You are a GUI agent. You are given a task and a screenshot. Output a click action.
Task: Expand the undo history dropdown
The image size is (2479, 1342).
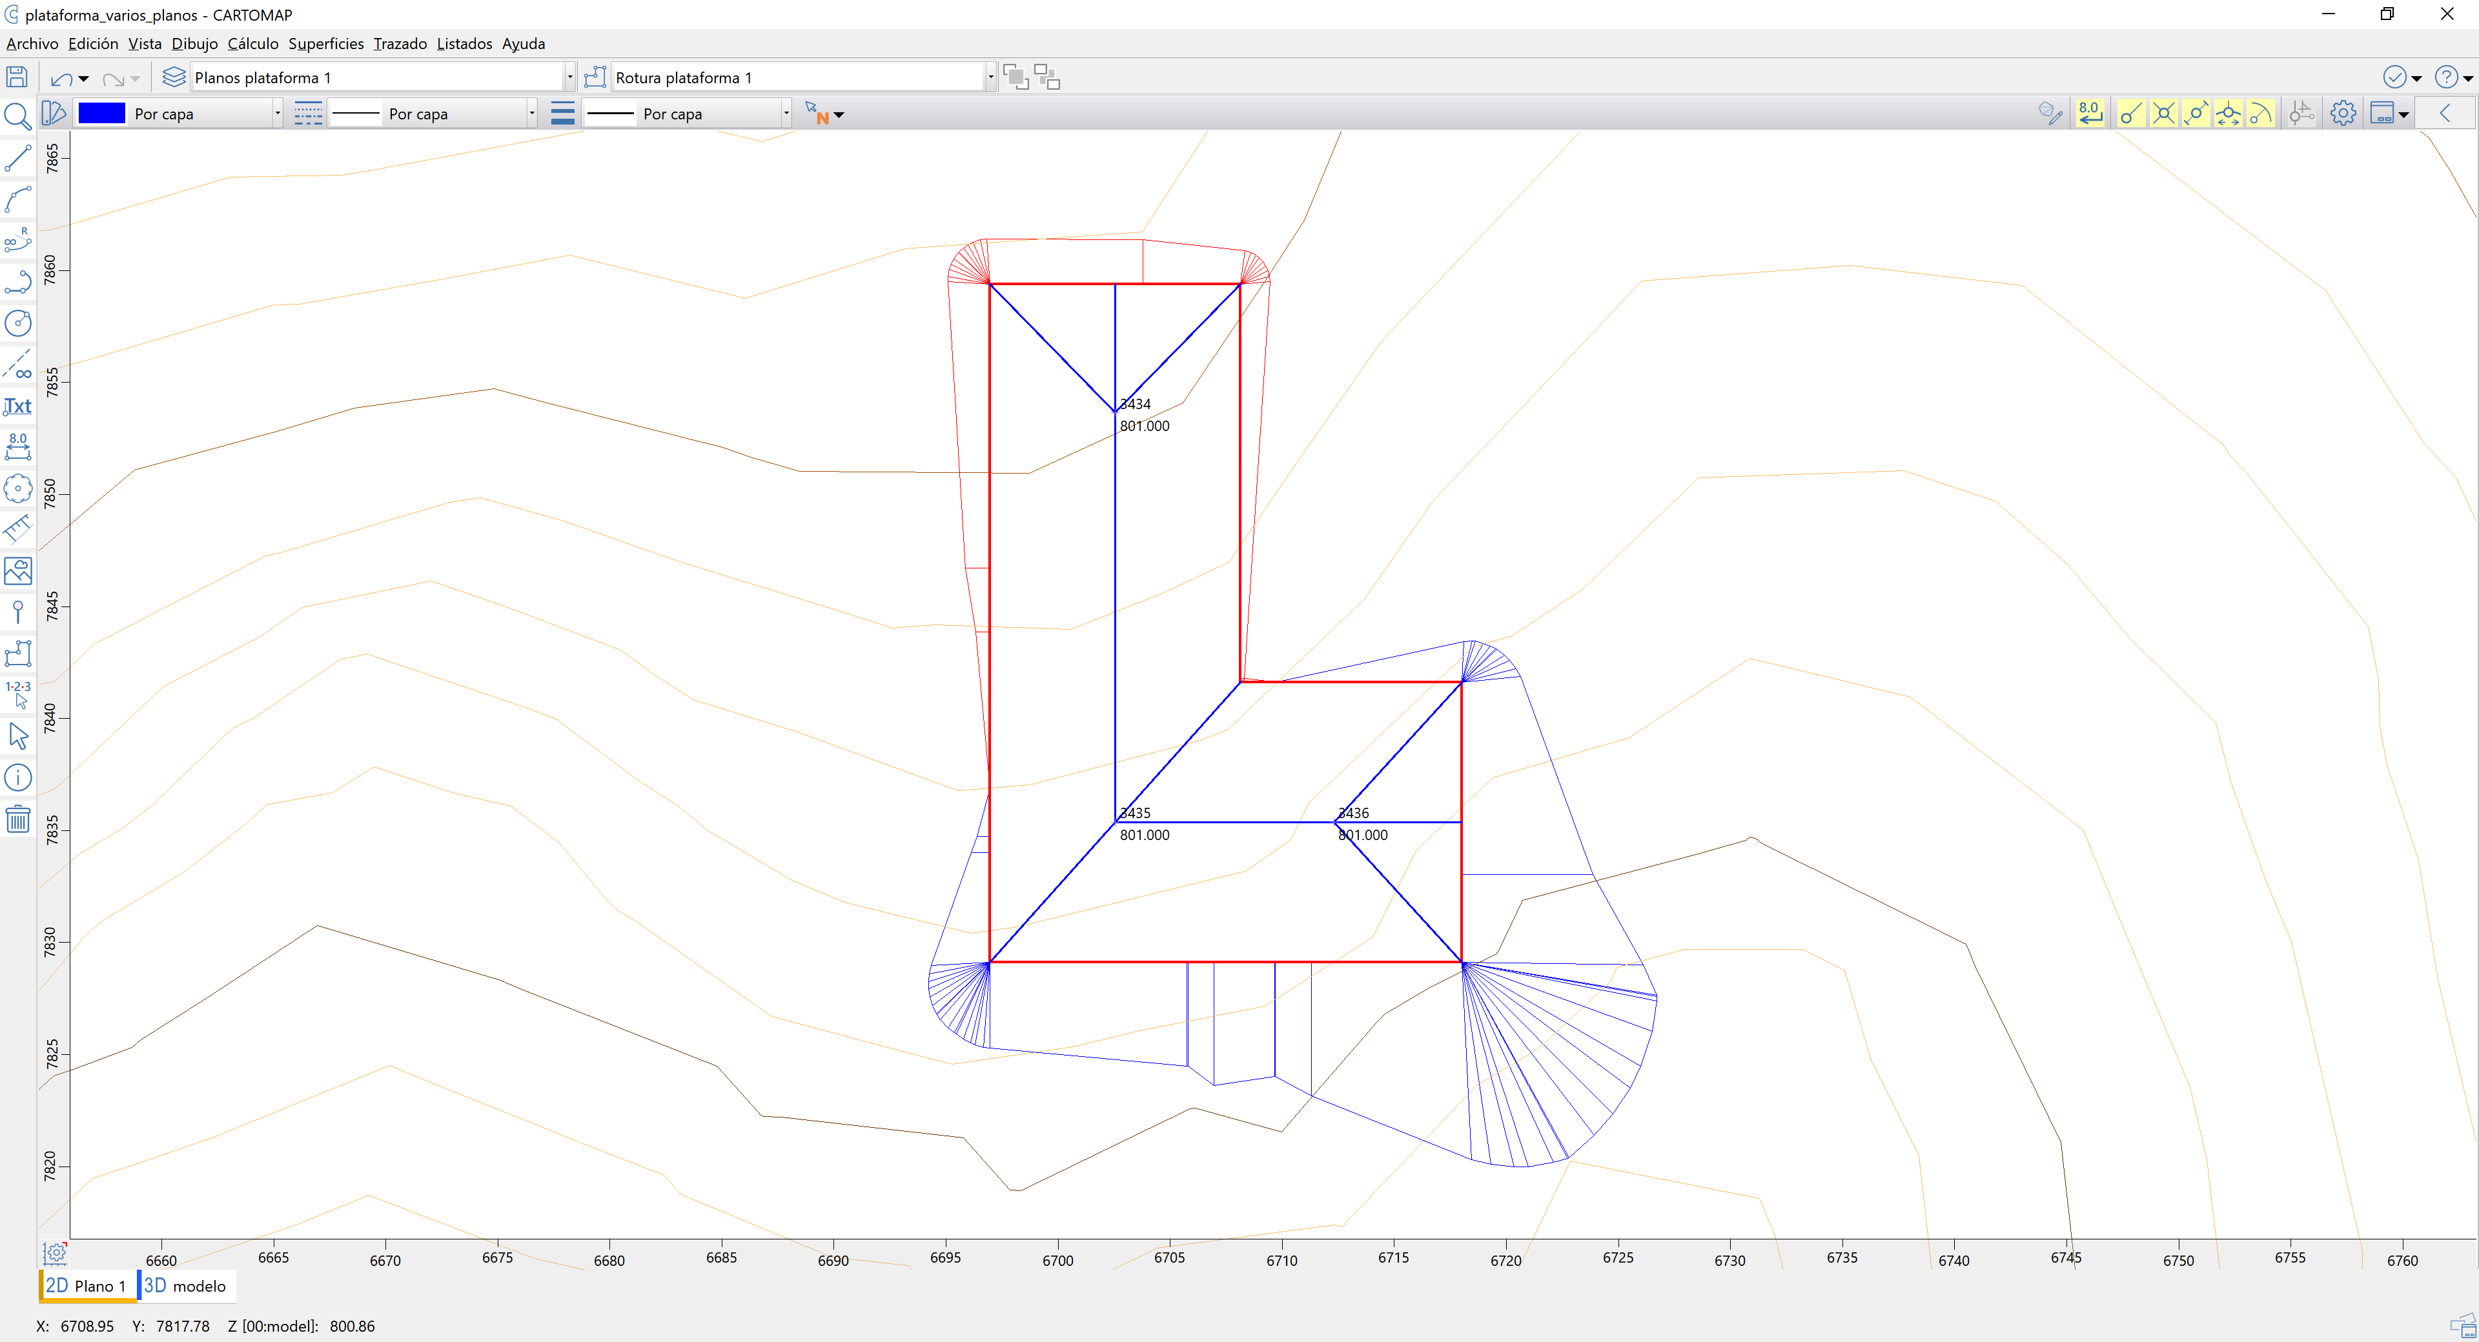click(x=83, y=78)
